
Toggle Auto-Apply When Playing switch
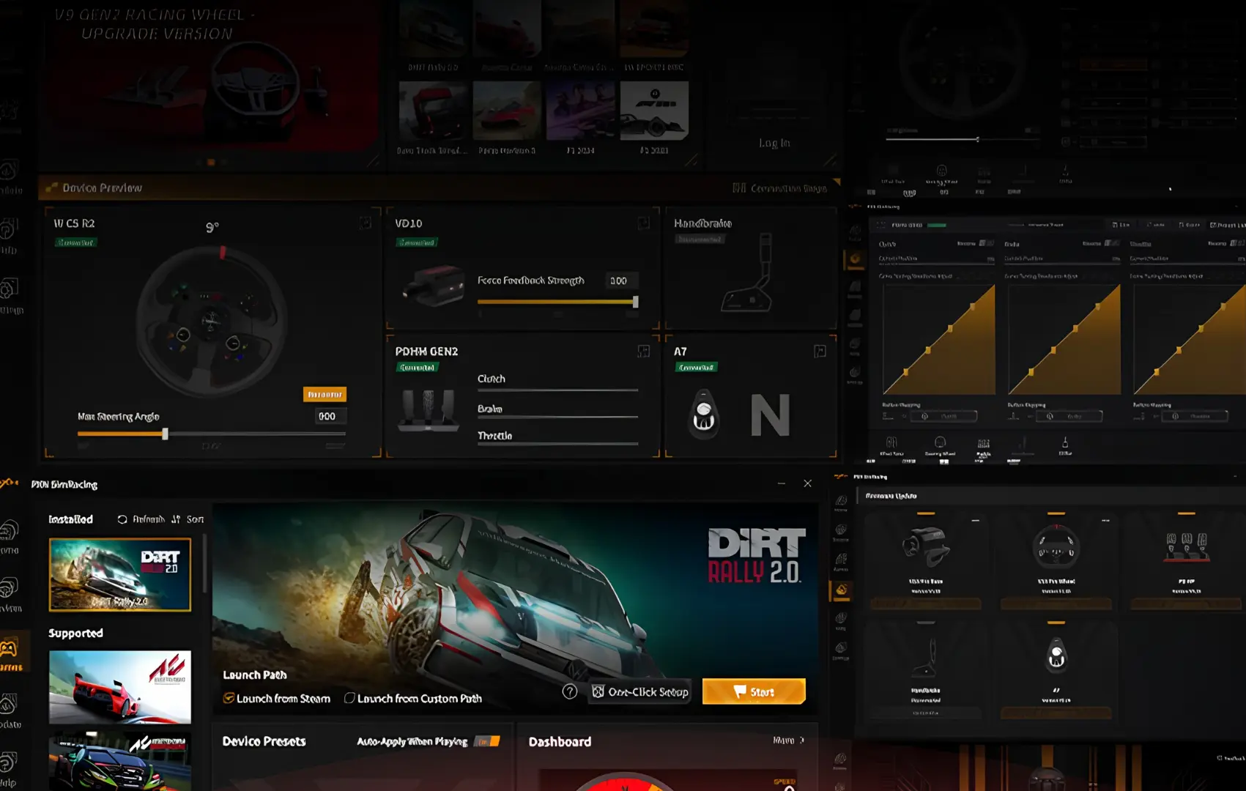coord(487,741)
